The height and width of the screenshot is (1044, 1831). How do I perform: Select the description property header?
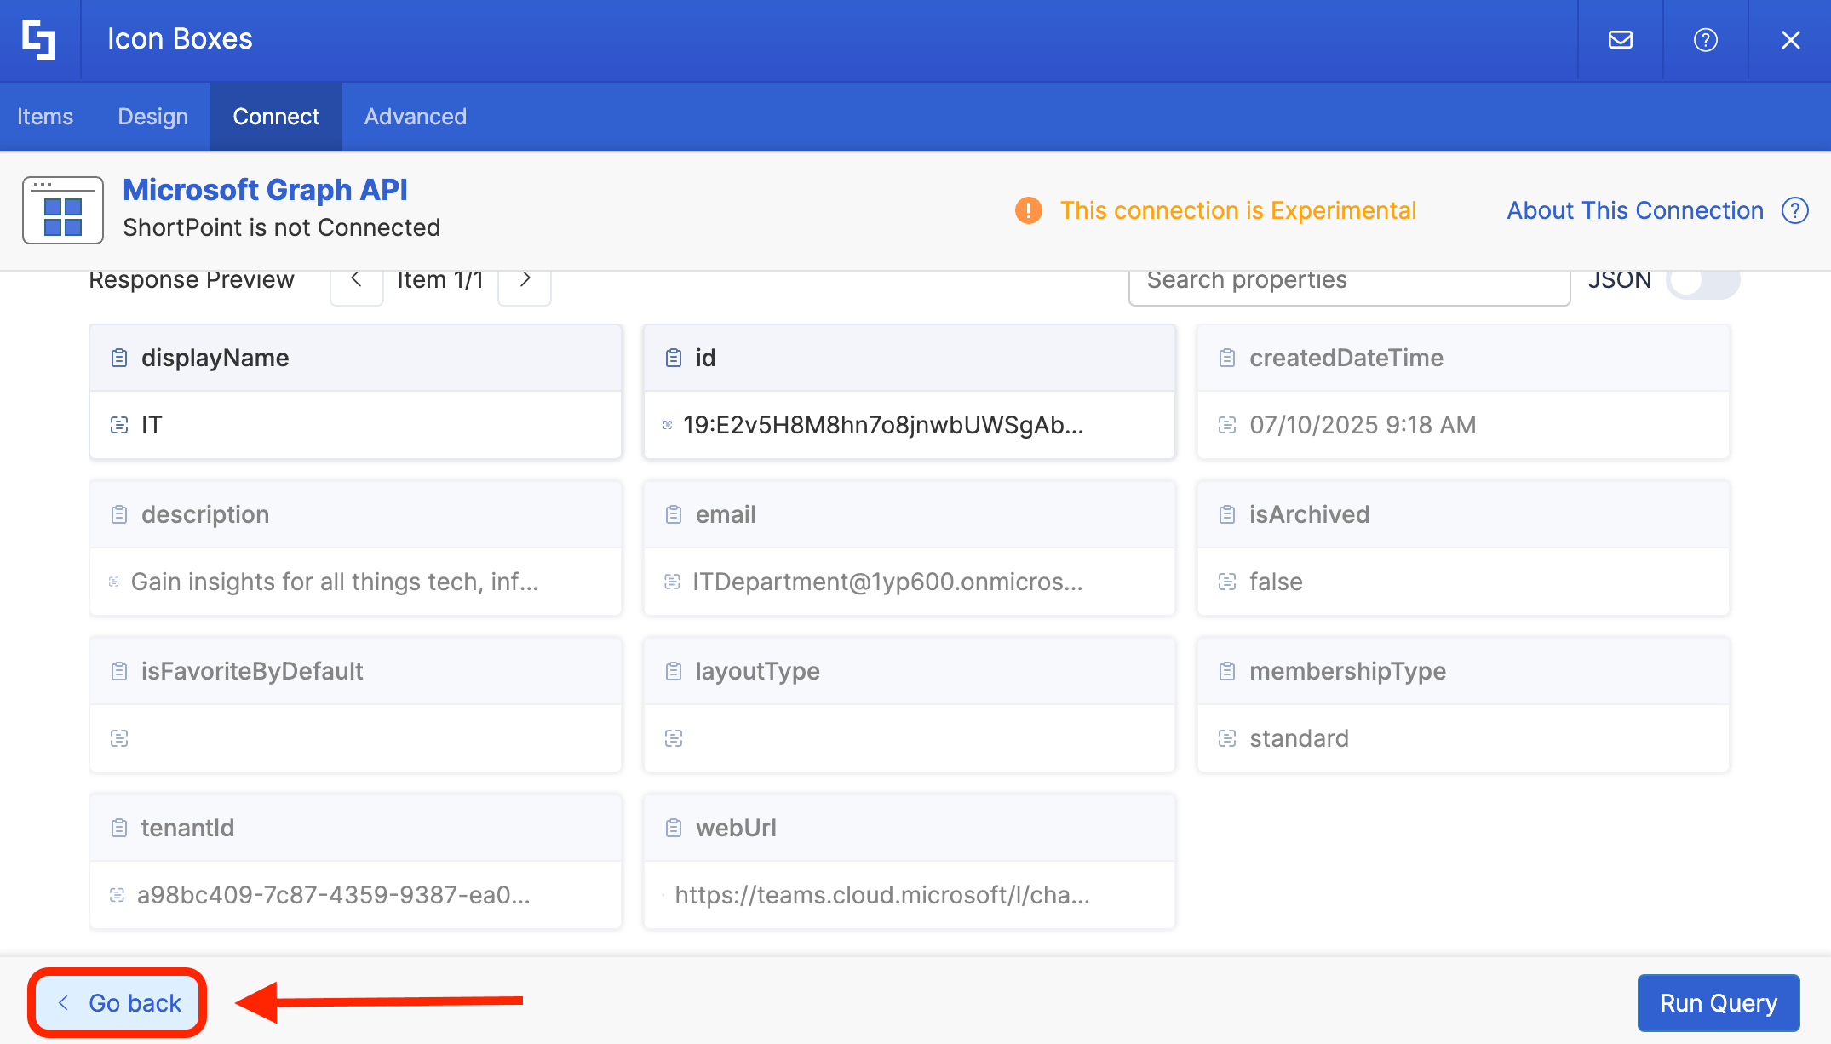point(356,514)
